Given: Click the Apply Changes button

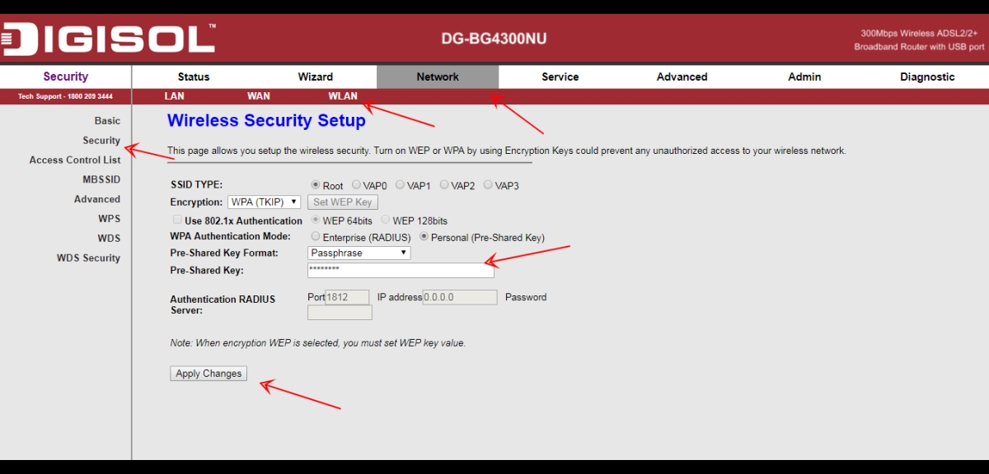Looking at the screenshot, I should coord(209,374).
